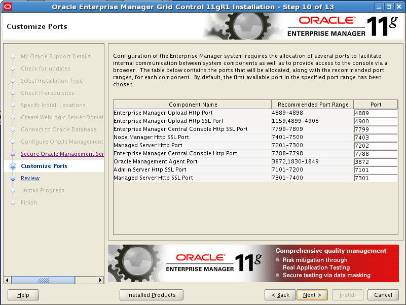406x305 pixels.
Task: Edit Admin Server Http SSL Port field 7101
Action: coord(376,170)
